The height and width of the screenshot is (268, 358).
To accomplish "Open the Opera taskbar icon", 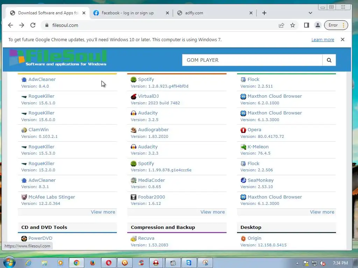I will (x=109, y=263).
